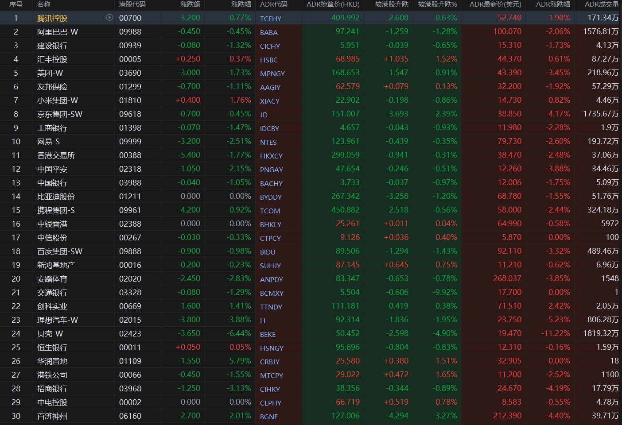Click the 携程集团-S stock name
This screenshot has width=622, height=425.
click(x=56, y=210)
